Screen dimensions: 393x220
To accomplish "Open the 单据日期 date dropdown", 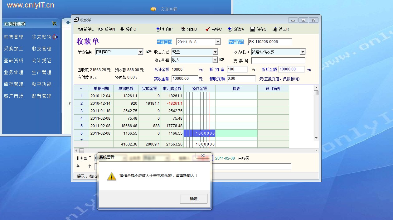I will click(218, 42).
